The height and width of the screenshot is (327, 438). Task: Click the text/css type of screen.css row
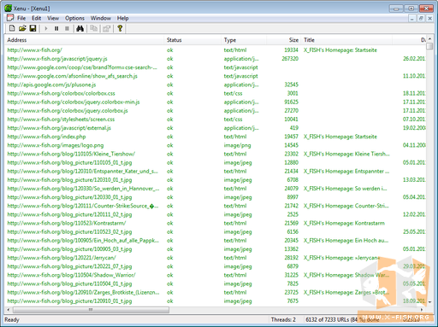click(233, 120)
